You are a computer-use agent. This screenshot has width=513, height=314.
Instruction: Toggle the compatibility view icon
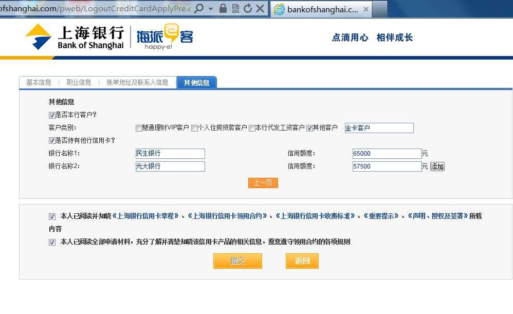tap(235, 9)
